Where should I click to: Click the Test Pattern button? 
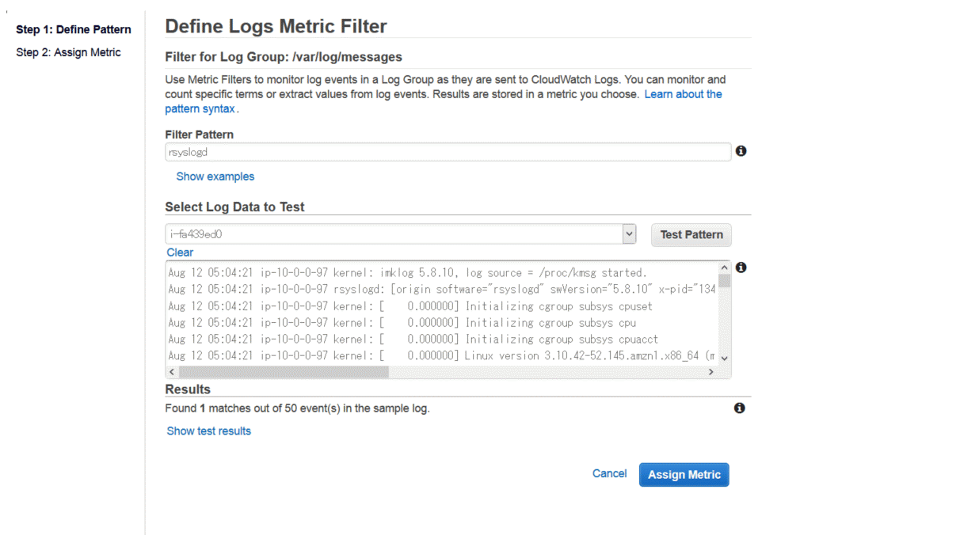point(691,234)
